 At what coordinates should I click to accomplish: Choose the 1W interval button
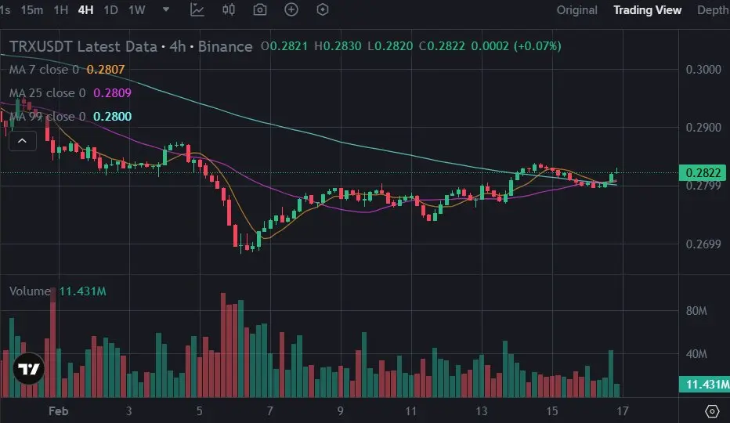137,9
